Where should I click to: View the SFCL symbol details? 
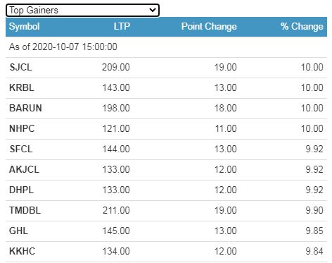(21, 149)
